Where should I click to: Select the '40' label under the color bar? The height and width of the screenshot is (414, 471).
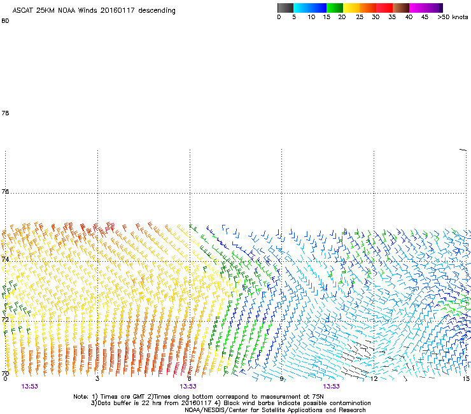click(x=409, y=17)
